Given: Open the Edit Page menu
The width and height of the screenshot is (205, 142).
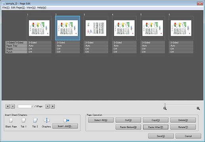Looking at the screenshot, I should click(x=18, y=7).
